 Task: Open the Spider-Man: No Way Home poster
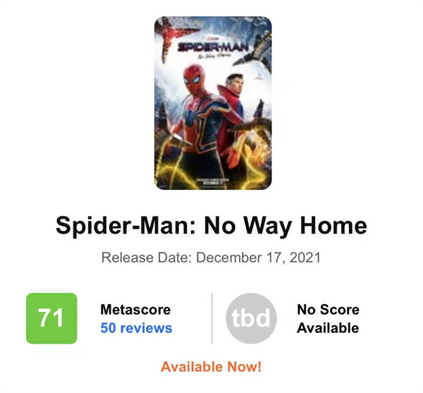coord(213,103)
